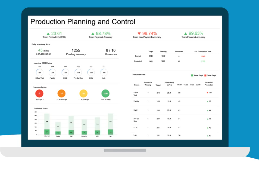This screenshot has height=176, width=259.
Task: Click the Team Non-Payment Accuracy label
Action: click(147, 37)
